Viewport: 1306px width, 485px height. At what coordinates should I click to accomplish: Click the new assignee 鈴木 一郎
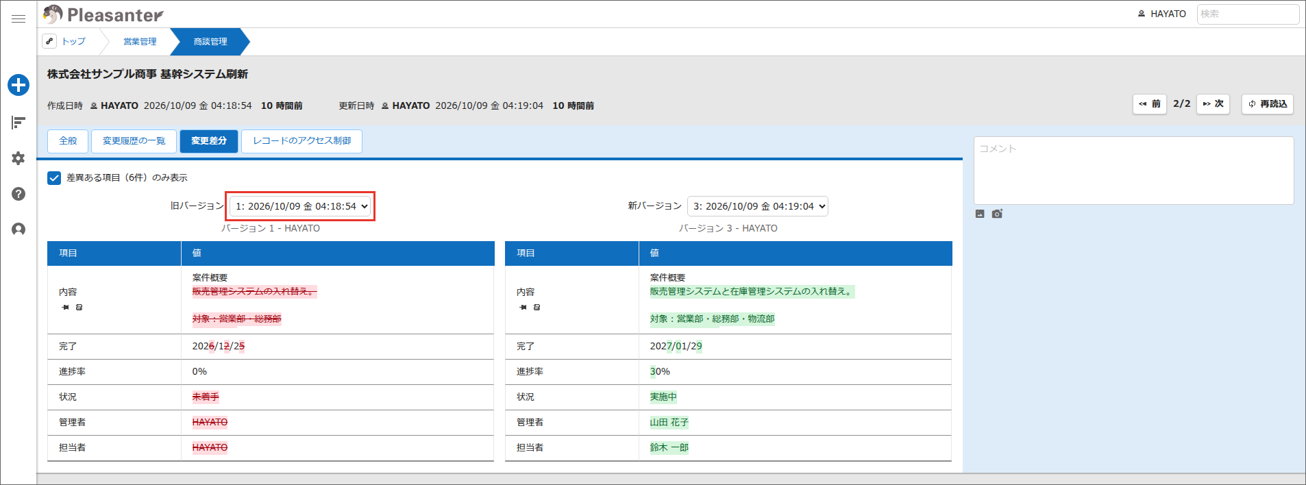click(x=669, y=448)
